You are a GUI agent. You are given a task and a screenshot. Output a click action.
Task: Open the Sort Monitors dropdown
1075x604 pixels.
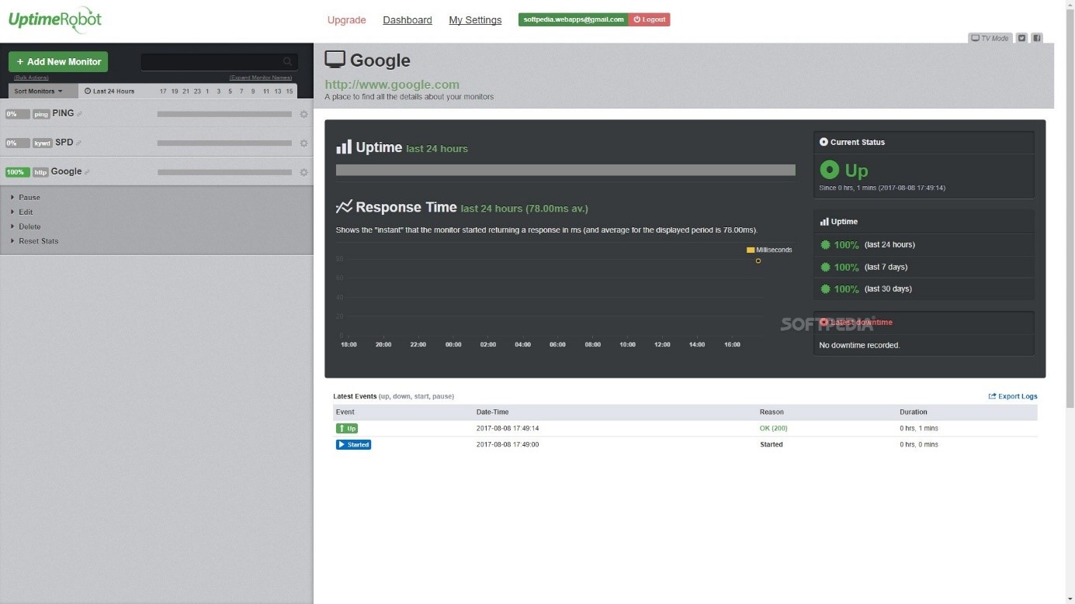click(38, 91)
